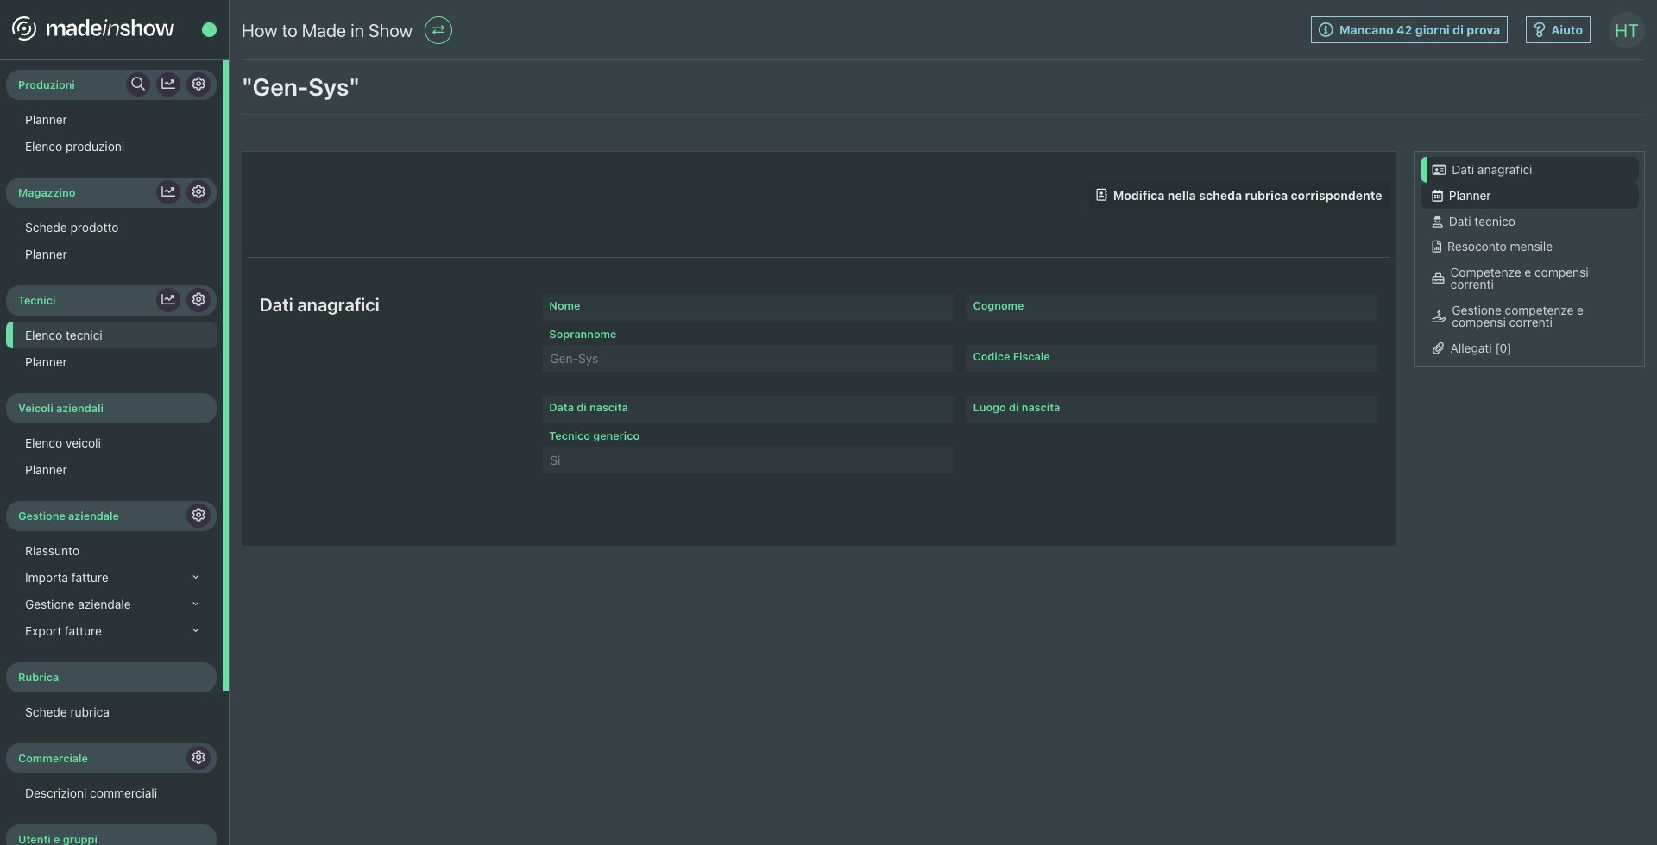
Task: Open Produzioni settings gear
Action: pos(198,84)
